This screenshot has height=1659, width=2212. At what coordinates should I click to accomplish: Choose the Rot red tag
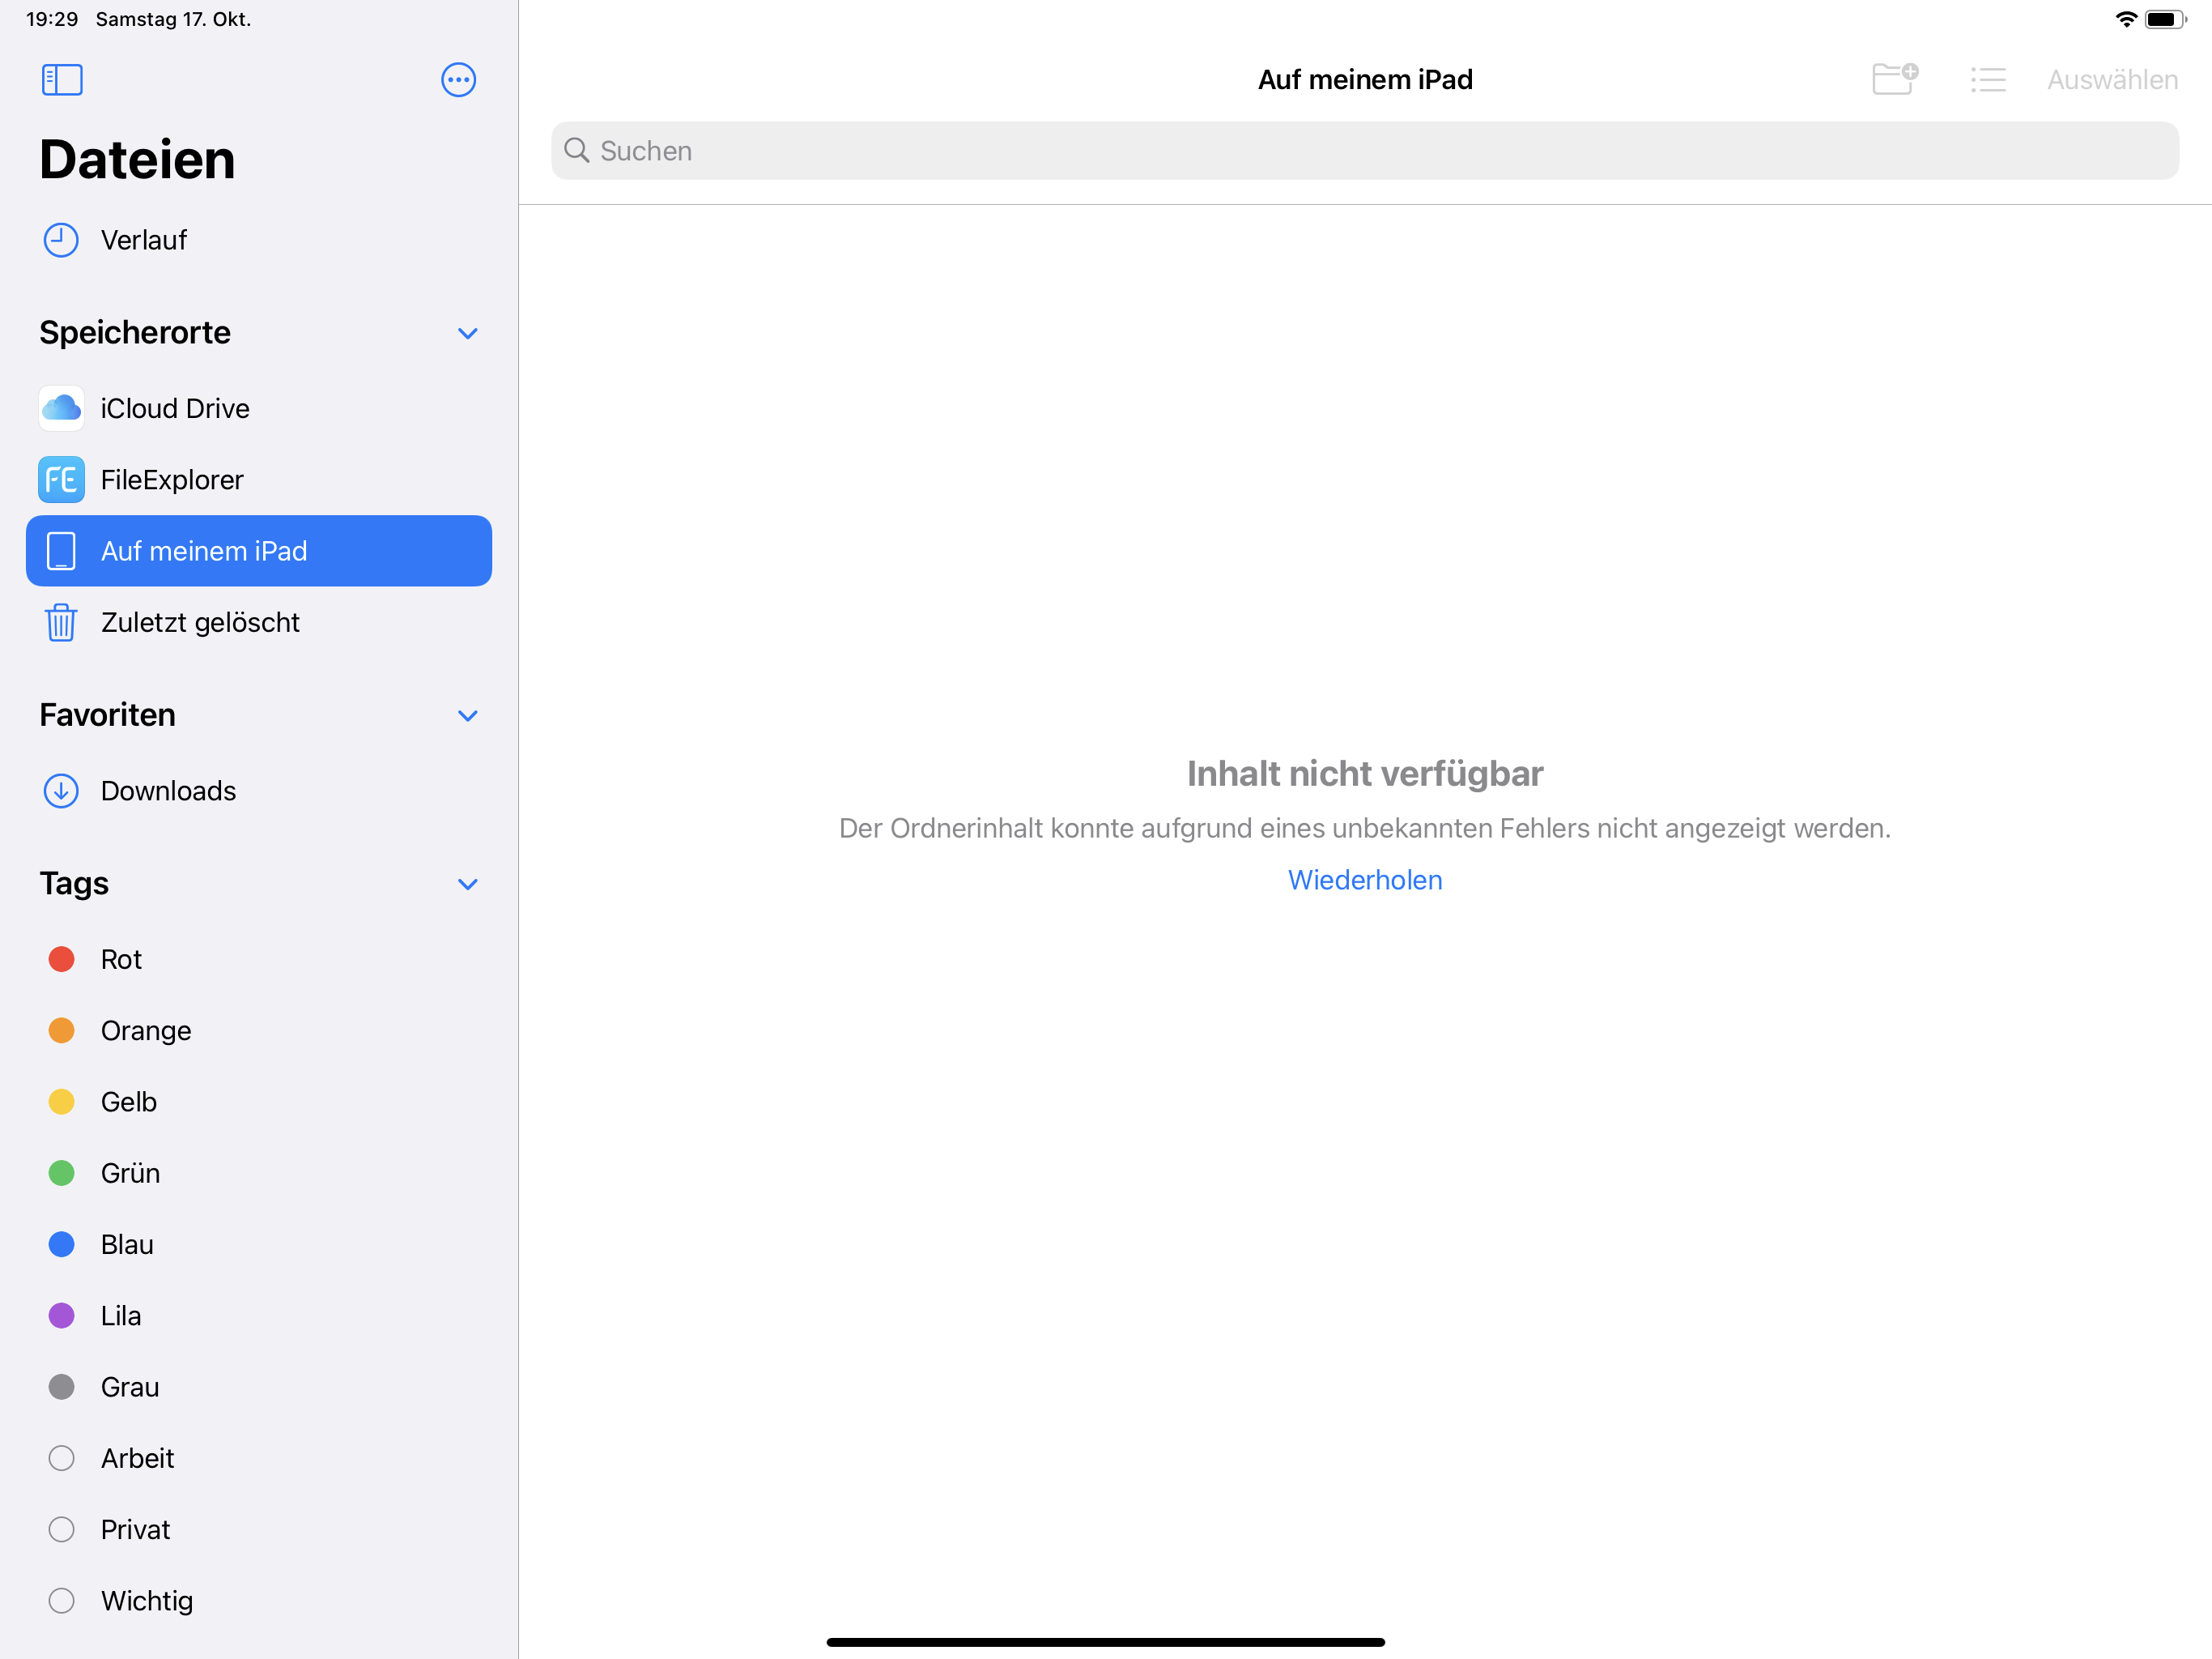tap(121, 958)
